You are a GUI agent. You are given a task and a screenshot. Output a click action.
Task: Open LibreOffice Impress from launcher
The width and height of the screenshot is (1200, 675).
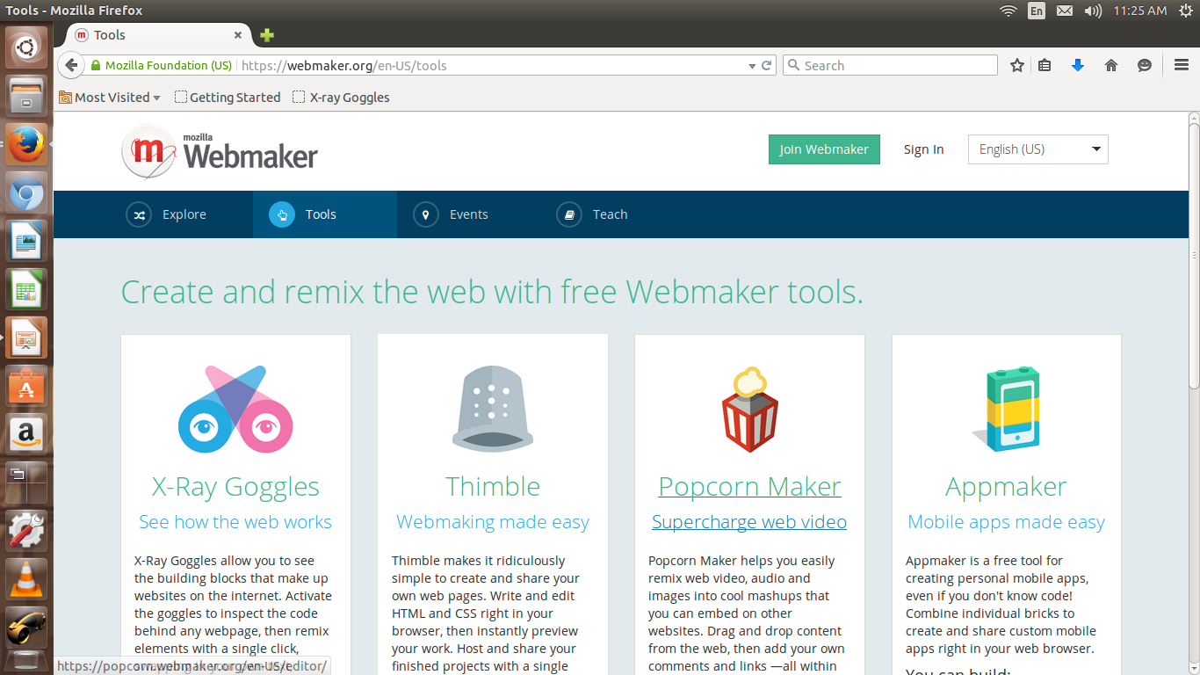26,337
